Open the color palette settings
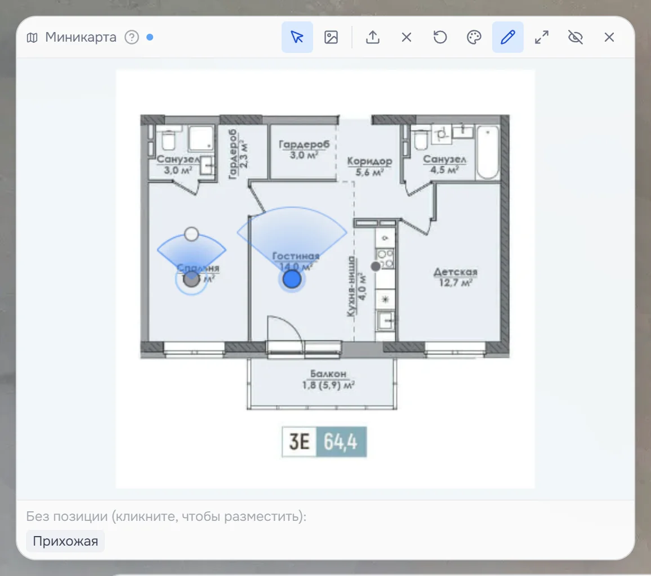Viewport: 651px width, 576px height. tap(474, 37)
